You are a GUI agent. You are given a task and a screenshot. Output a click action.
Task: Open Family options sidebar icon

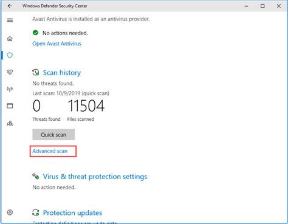click(x=10, y=123)
